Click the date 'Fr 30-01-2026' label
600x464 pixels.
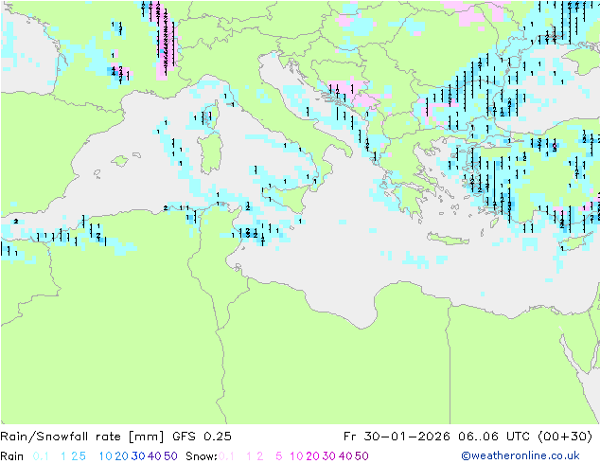398,437
